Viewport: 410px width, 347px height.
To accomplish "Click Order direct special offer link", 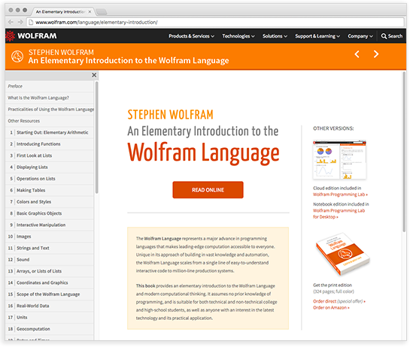I will (339, 301).
